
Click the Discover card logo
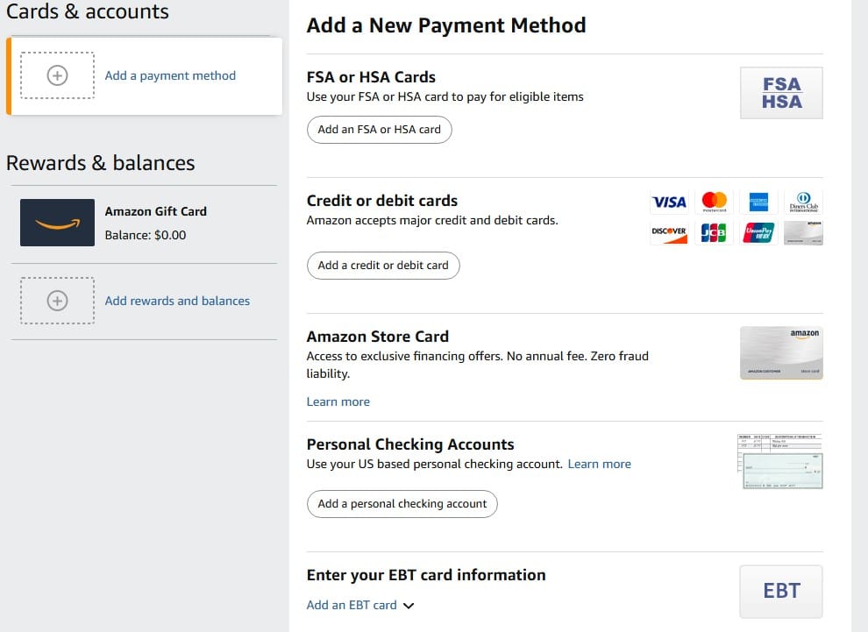pyautogui.click(x=670, y=232)
